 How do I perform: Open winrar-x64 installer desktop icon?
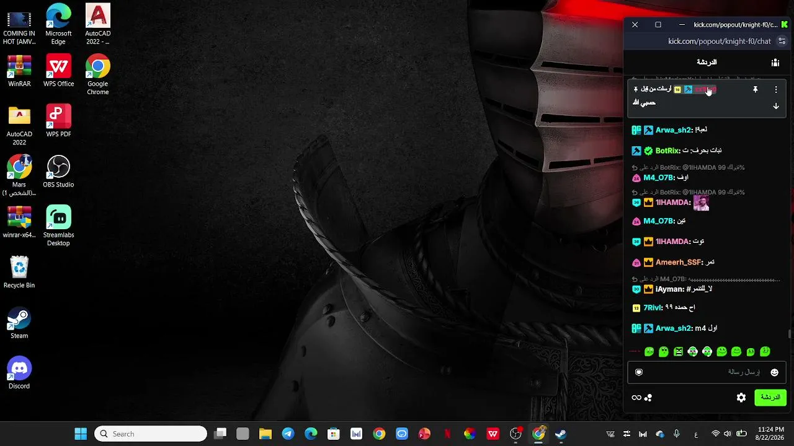coord(19,222)
